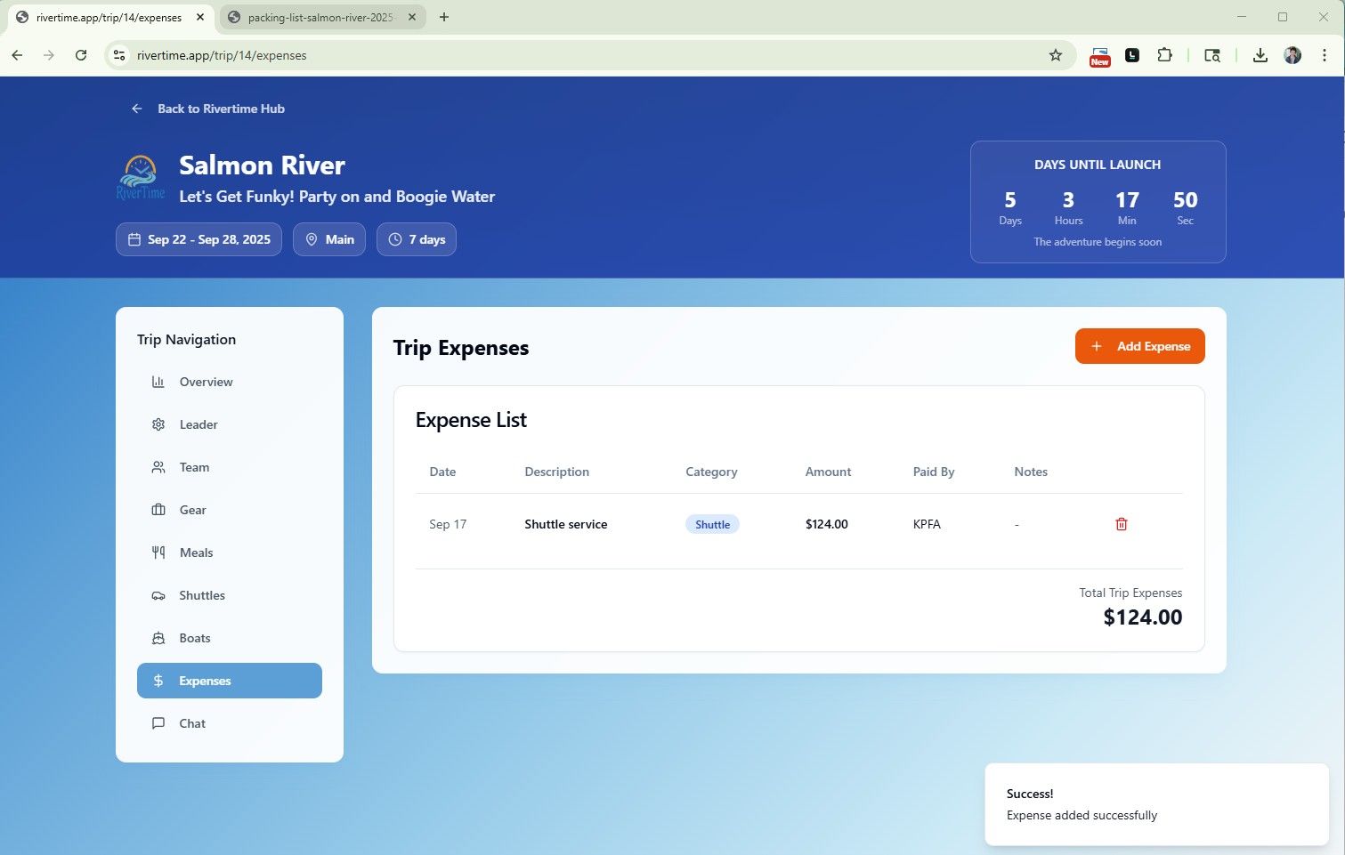
Task: Open a new browser tab
Action: pyautogui.click(x=444, y=17)
